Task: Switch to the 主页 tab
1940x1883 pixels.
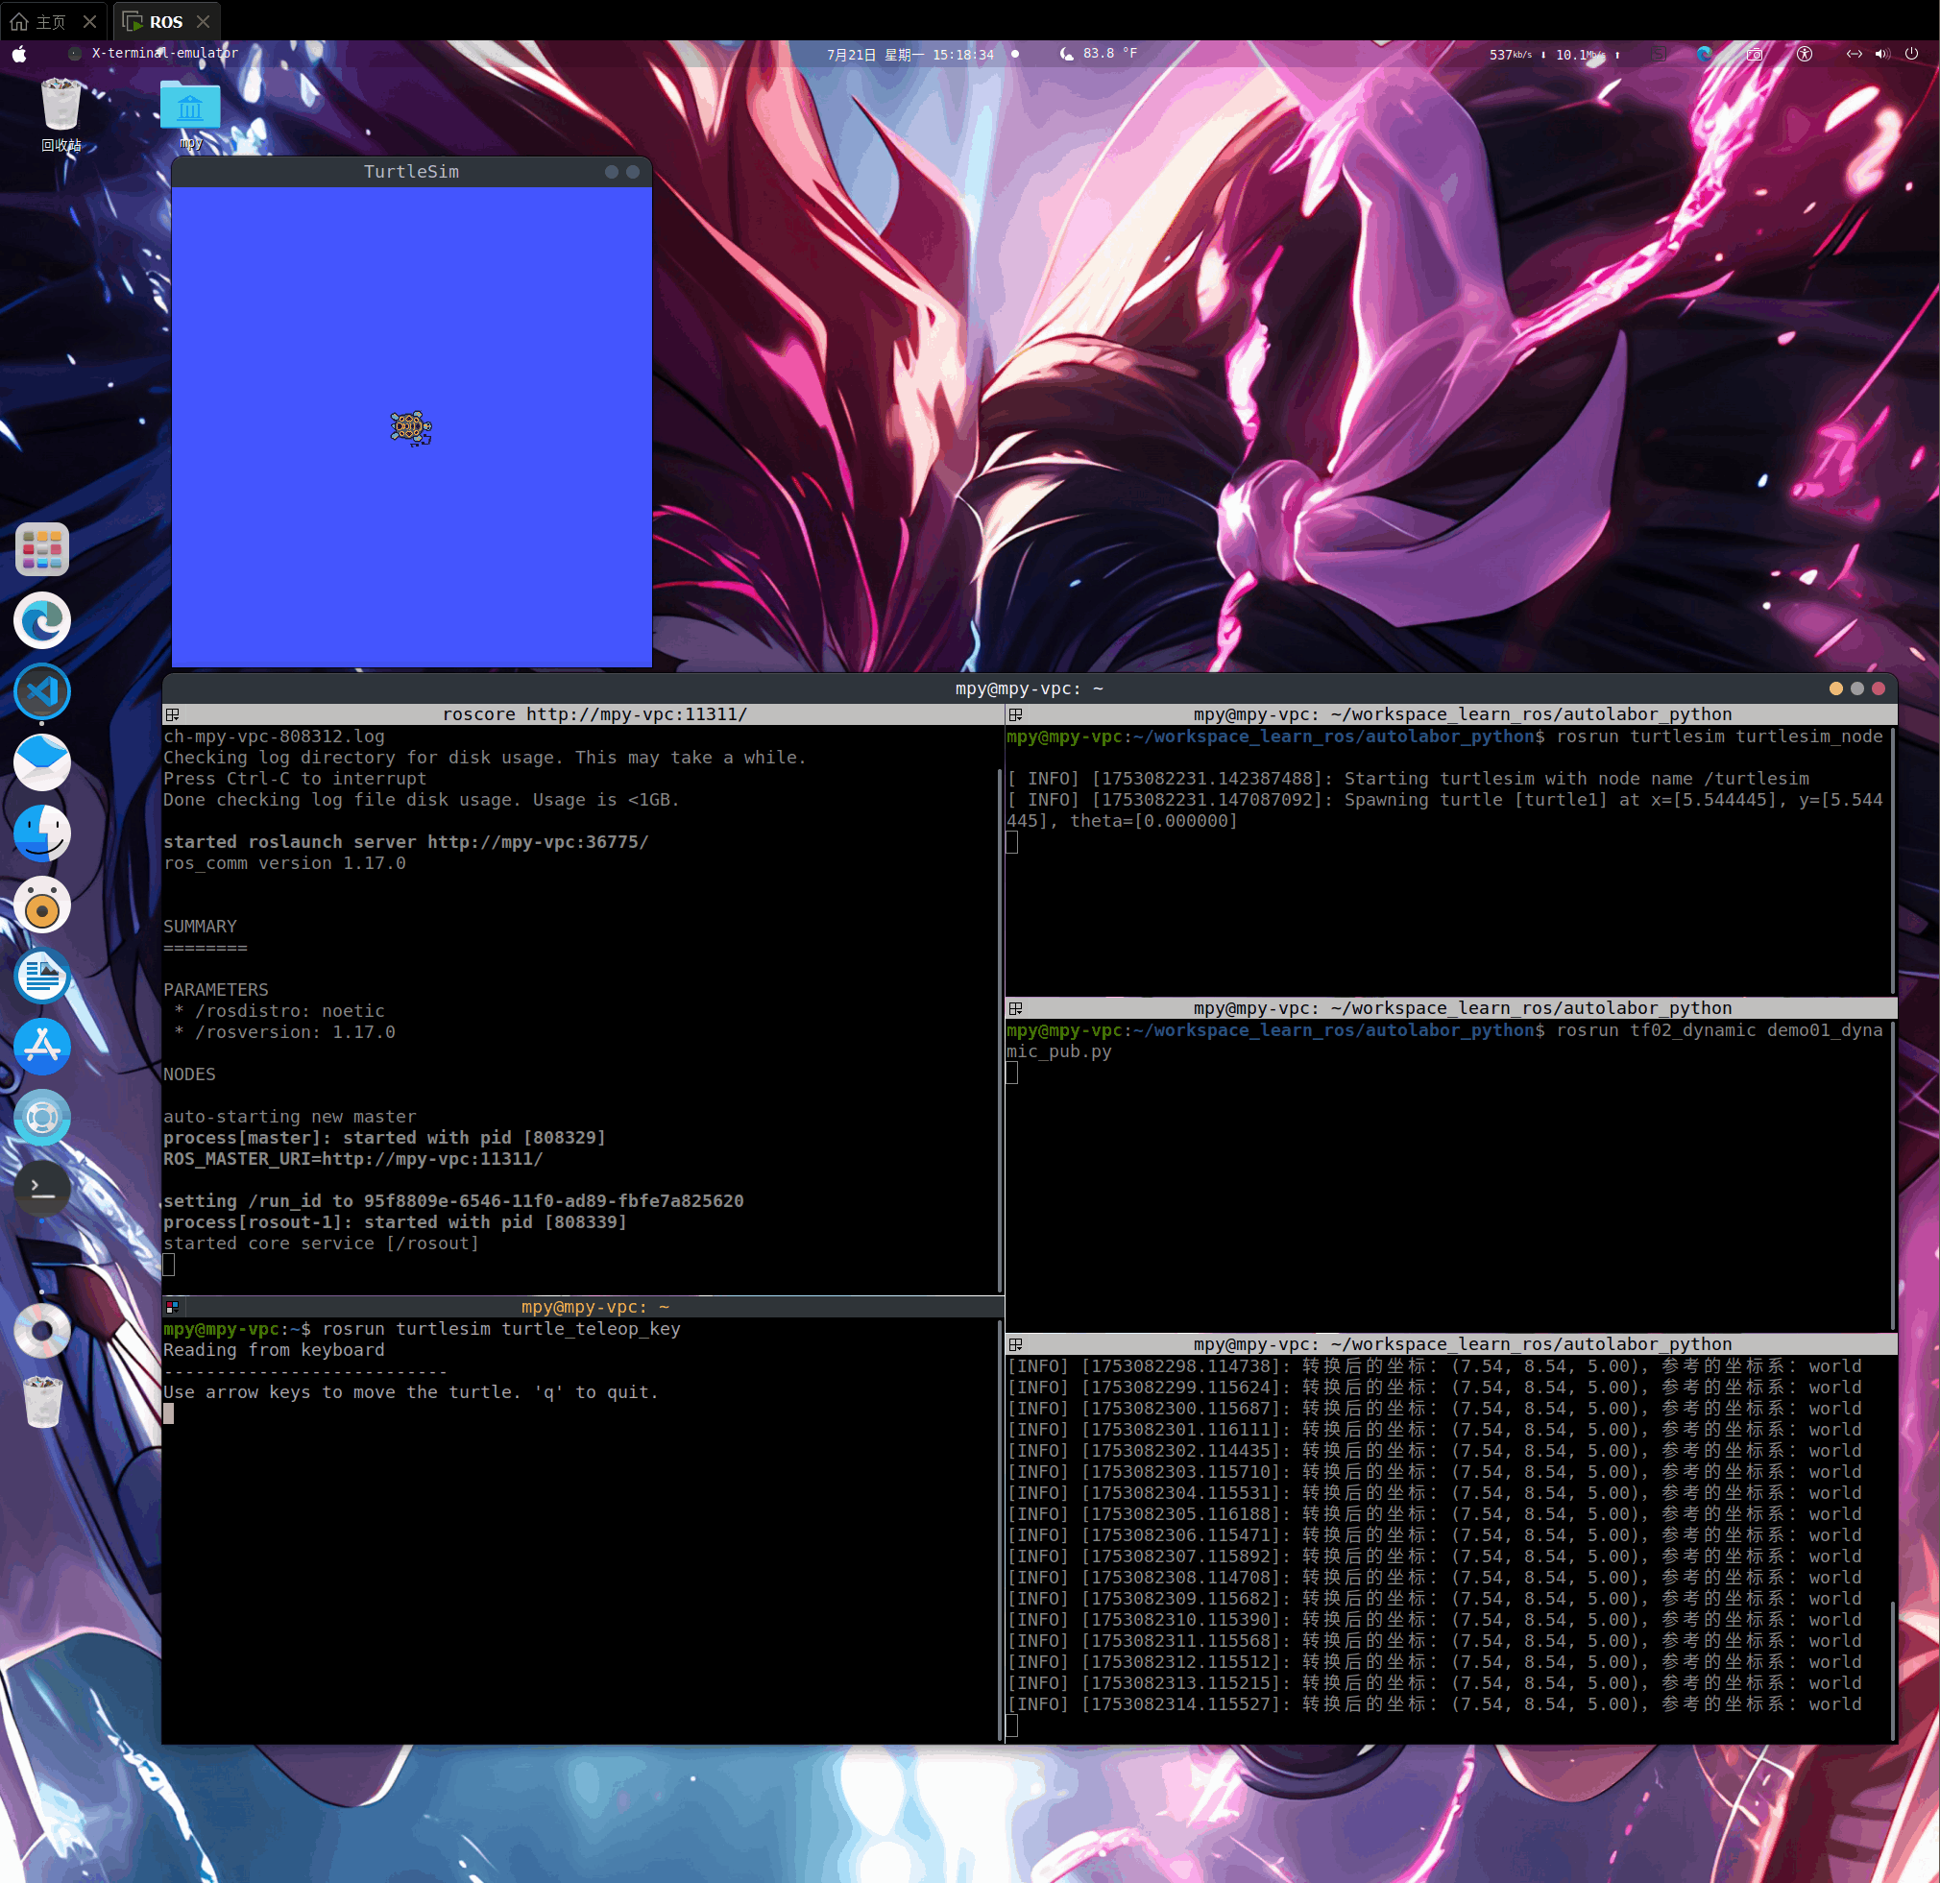Action: tap(50, 21)
